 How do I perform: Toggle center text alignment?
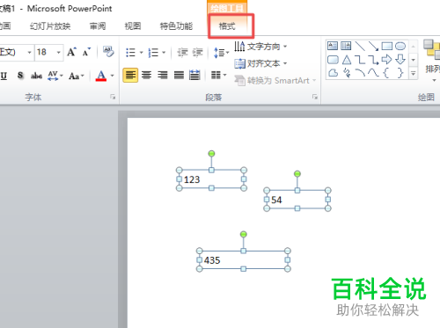point(146,76)
